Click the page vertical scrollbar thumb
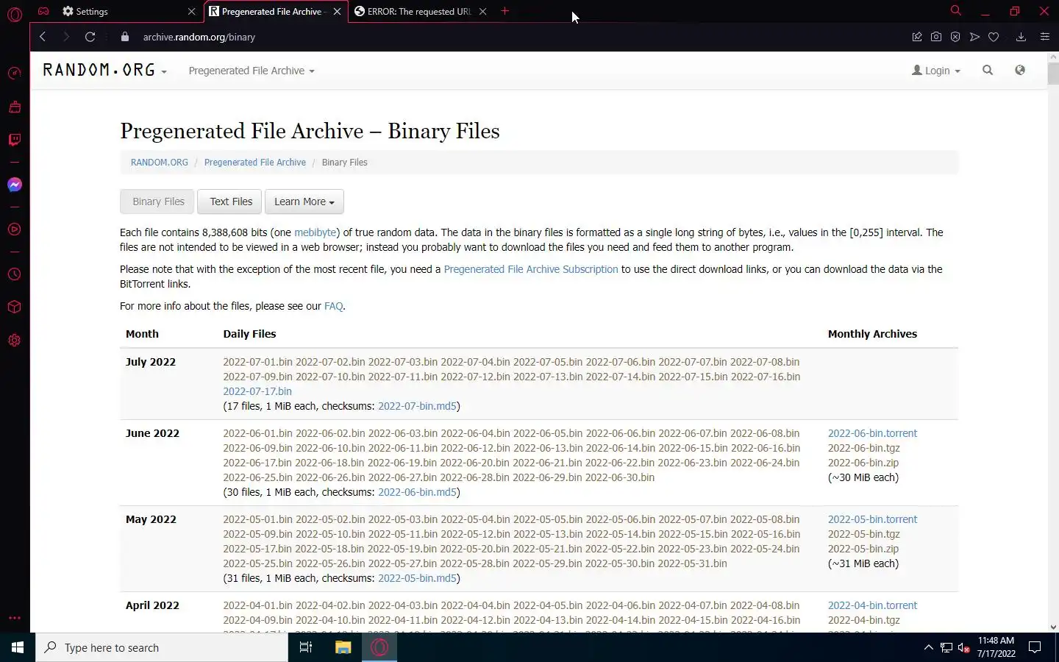 coord(1053,74)
